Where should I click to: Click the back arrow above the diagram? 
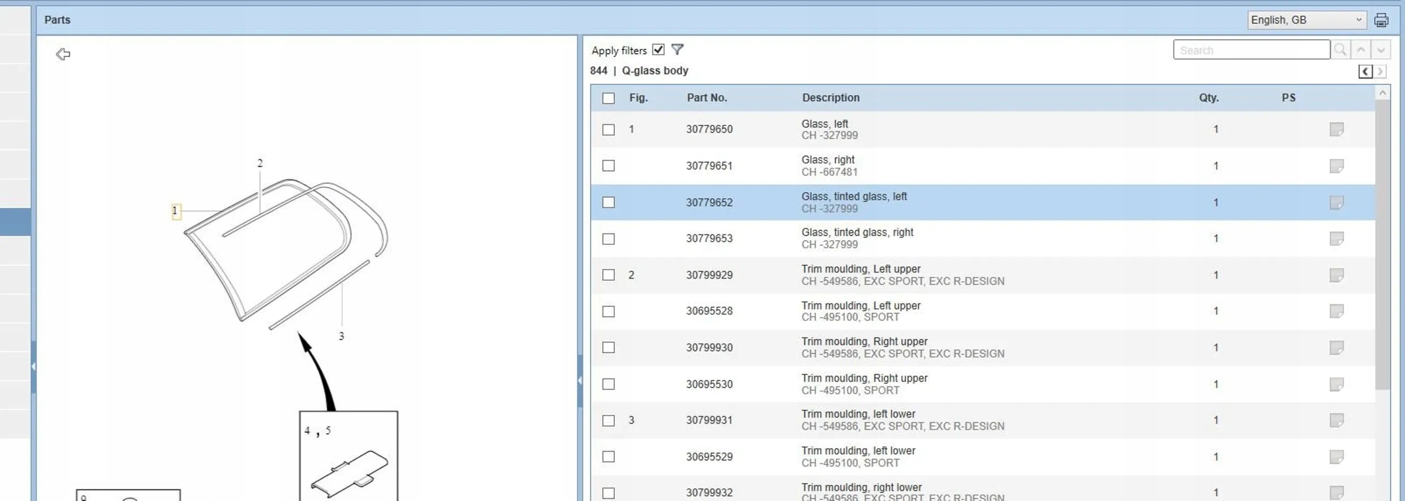point(63,54)
